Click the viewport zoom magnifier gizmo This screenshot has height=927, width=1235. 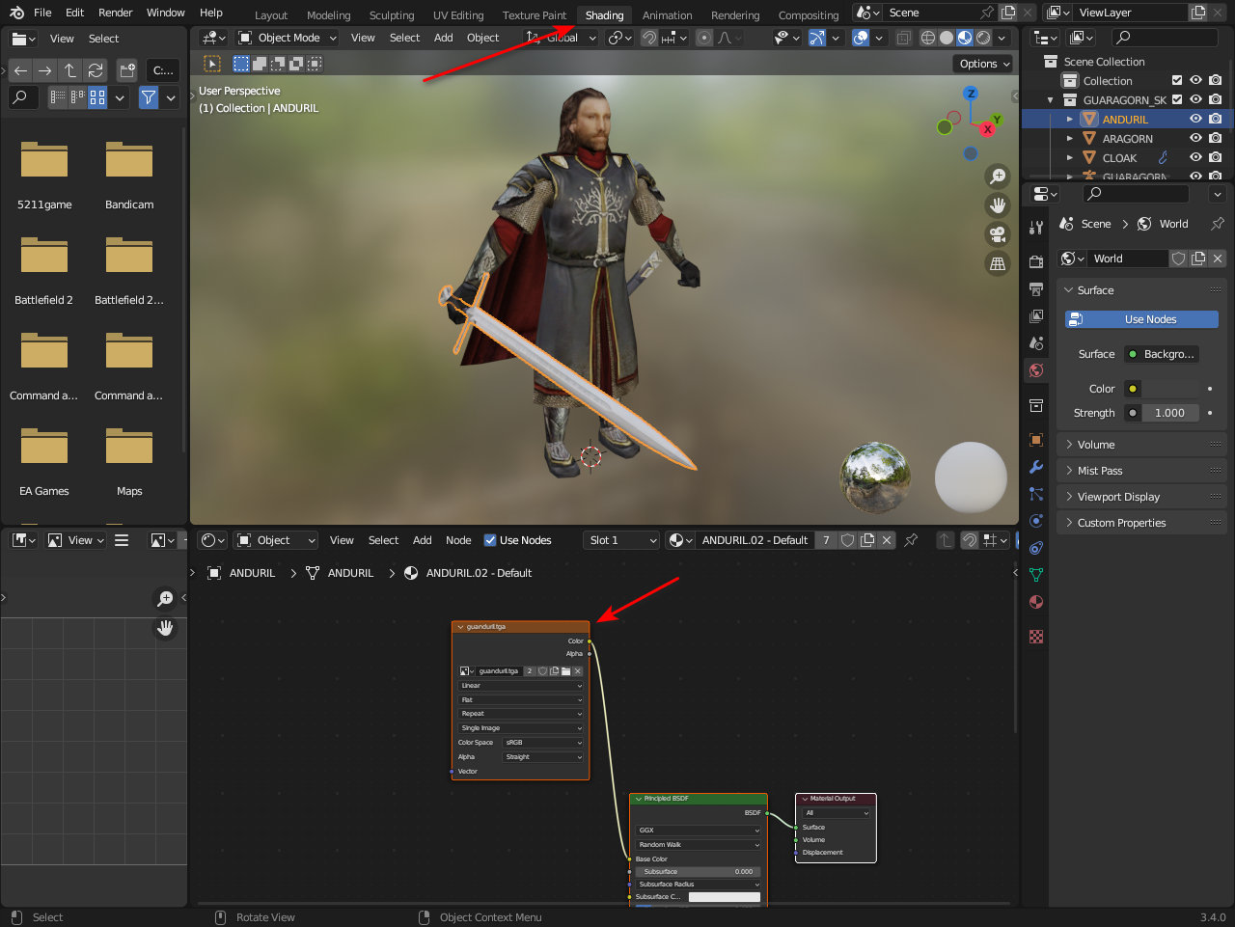click(998, 177)
